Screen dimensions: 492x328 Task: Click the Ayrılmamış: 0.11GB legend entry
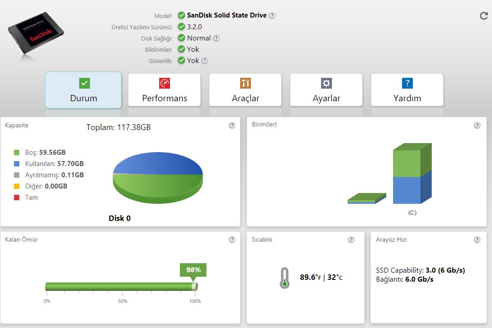coord(54,175)
